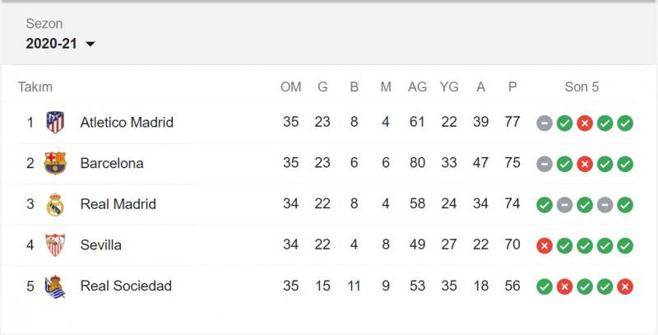
Task: Click the Atletico Madrid club crest
Action: [x=55, y=122]
